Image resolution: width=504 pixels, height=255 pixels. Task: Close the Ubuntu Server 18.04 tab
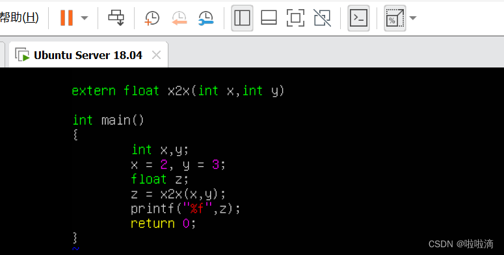tap(156, 55)
